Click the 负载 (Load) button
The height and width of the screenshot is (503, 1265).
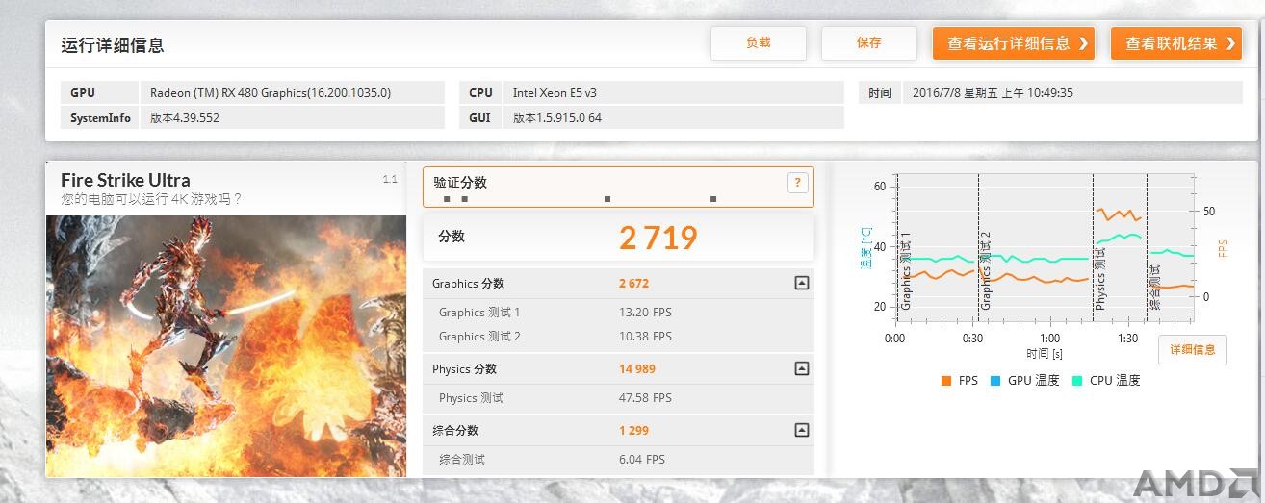point(758,43)
